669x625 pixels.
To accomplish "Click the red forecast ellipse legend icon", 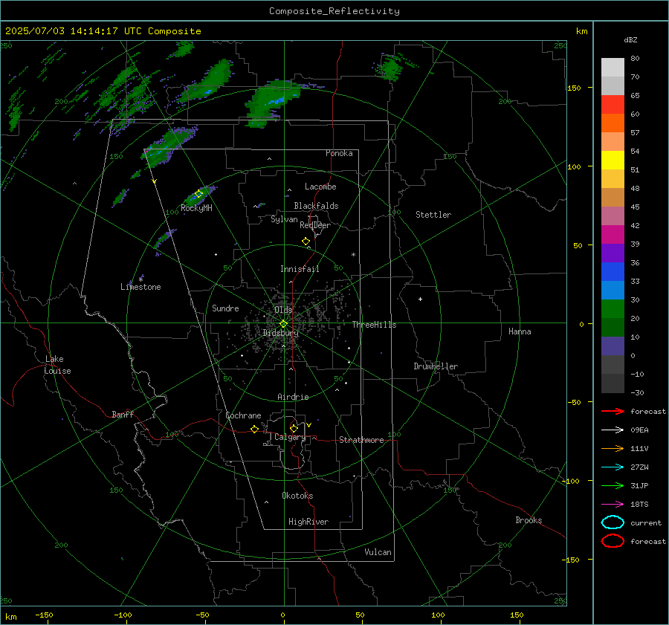I will [x=613, y=541].
